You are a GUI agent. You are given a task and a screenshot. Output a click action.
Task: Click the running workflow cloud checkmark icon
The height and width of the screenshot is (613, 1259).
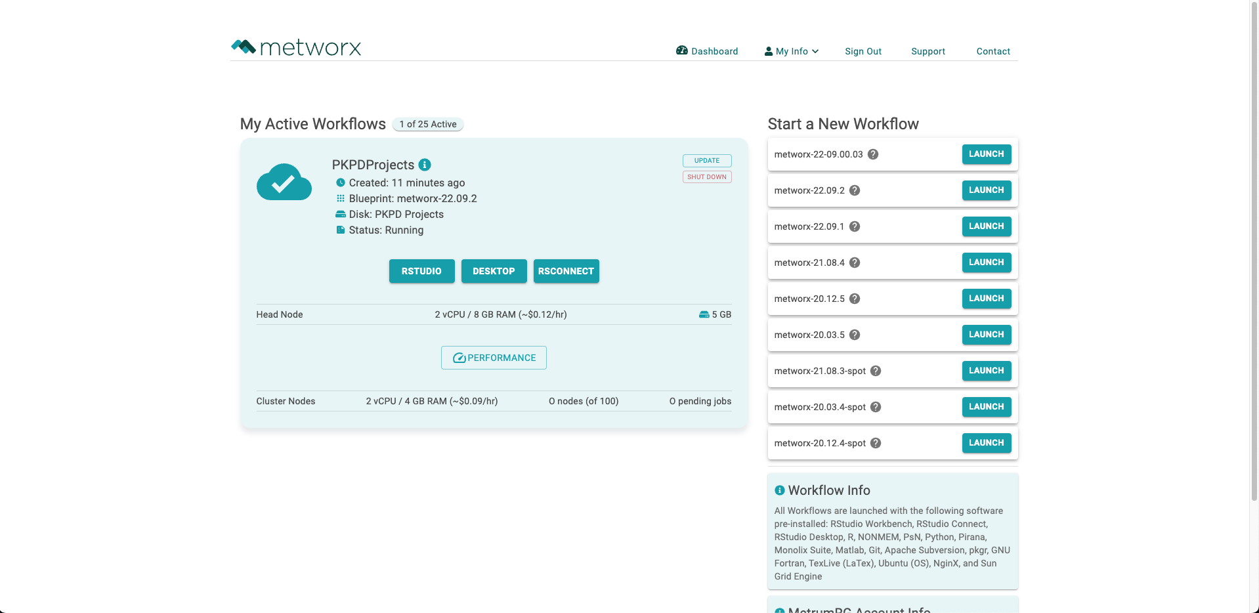pos(284,182)
